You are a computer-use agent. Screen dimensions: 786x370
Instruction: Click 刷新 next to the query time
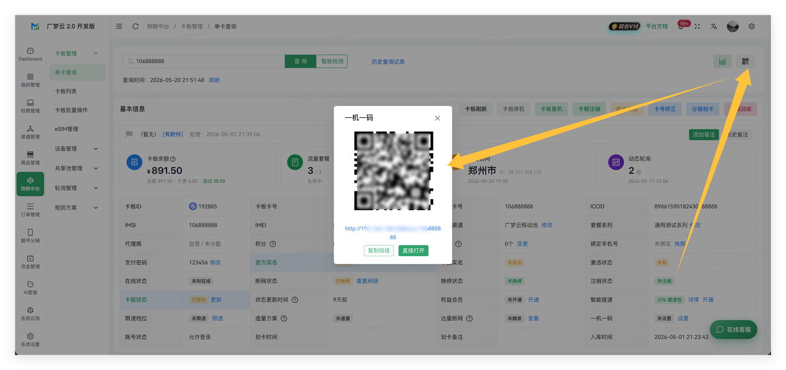tap(214, 80)
